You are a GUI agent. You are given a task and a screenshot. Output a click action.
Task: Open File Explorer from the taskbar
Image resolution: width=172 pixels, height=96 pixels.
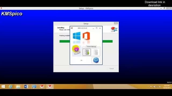pyautogui.click(x=18, y=86)
